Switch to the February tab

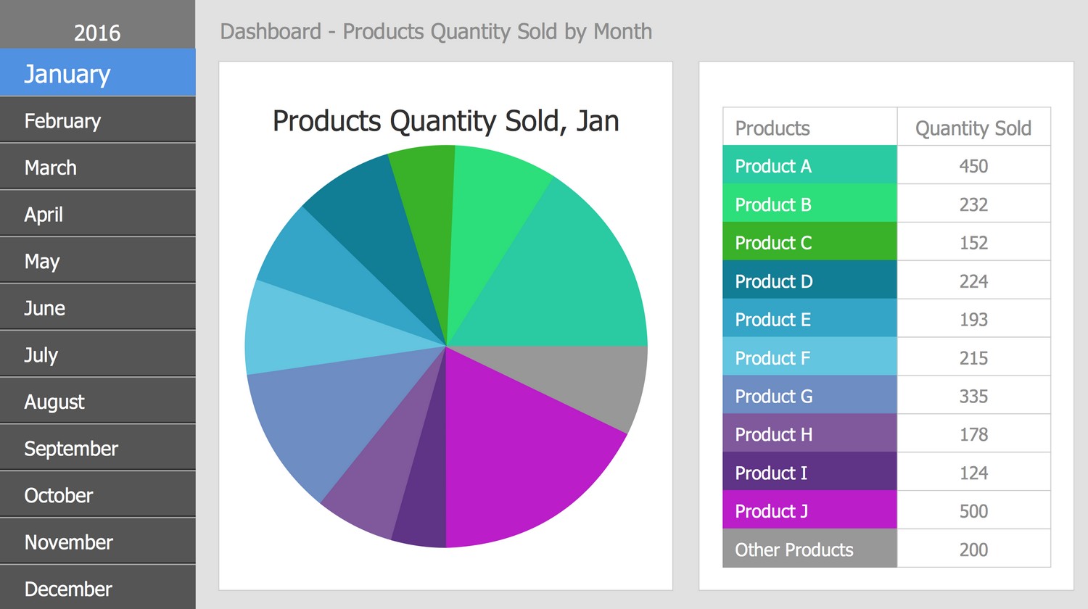(97, 120)
